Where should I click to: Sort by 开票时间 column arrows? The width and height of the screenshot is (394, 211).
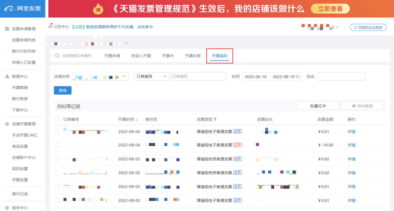click(x=136, y=119)
